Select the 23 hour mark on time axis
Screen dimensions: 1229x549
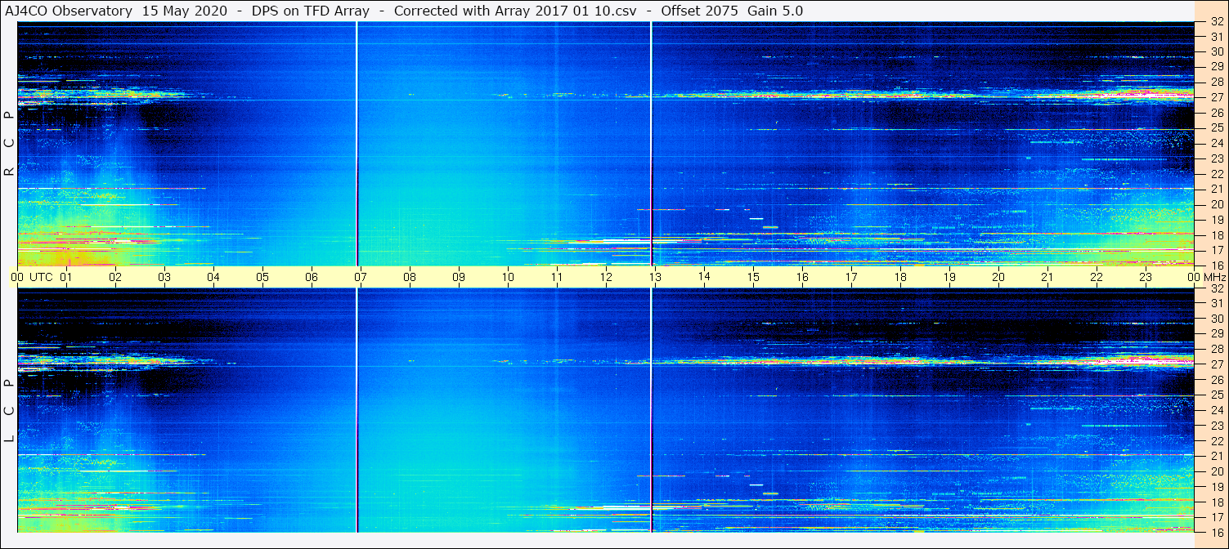point(1146,277)
